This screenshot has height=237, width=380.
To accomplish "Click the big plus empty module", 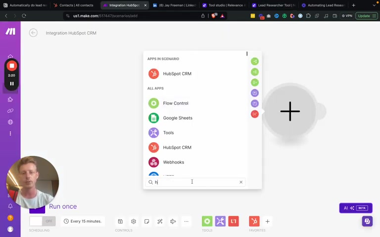I will pyautogui.click(x=290, y=111).
